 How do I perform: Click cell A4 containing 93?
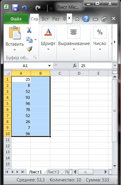point(21,97)
